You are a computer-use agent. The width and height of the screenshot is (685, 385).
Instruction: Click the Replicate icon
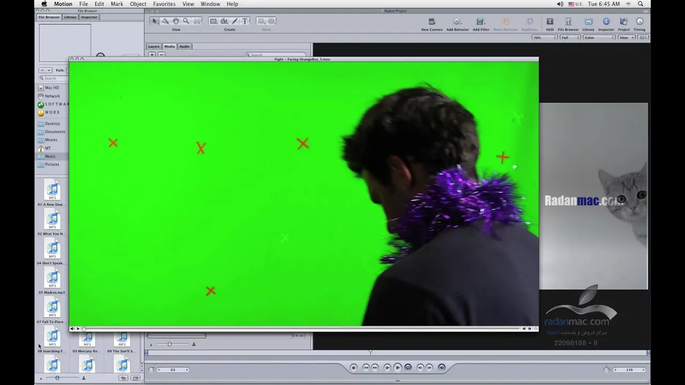[x=530, y=21]
